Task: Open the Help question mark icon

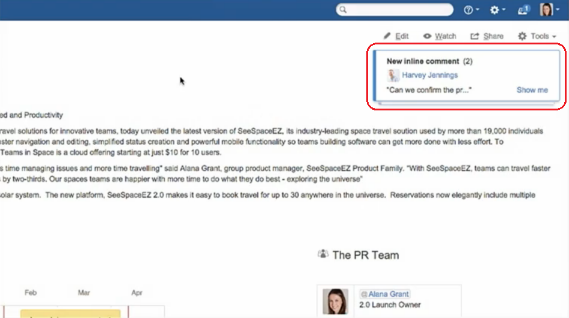Action: 469,10
